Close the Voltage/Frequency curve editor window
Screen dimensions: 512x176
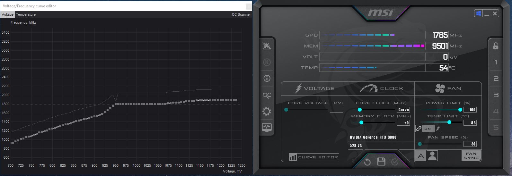pos(249,6)
